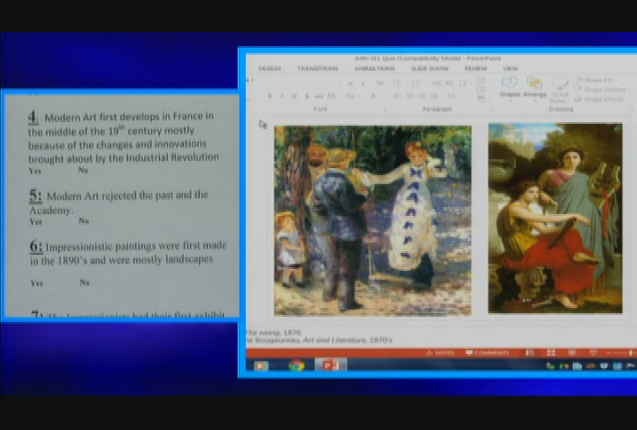Switch to Slide Sorter view icon
637x430 pixels.
[x=551, y=353]
